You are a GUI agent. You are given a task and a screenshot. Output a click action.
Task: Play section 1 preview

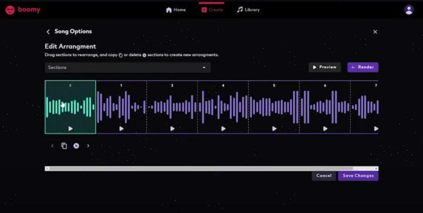[122, 129]
